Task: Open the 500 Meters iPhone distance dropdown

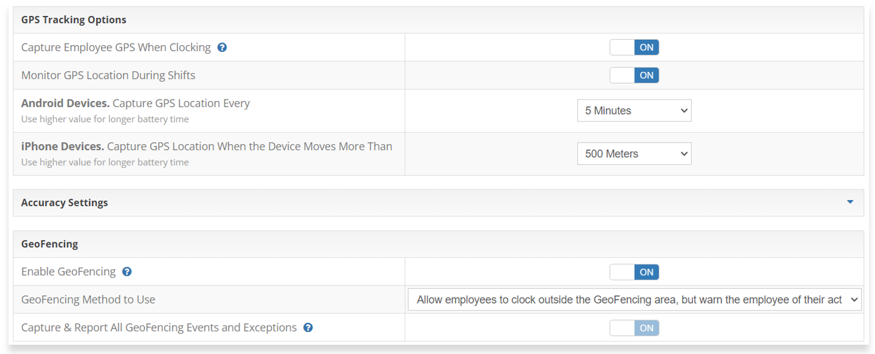Action: pos(634,153)
